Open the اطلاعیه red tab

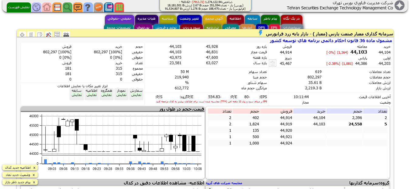[236, 19]
